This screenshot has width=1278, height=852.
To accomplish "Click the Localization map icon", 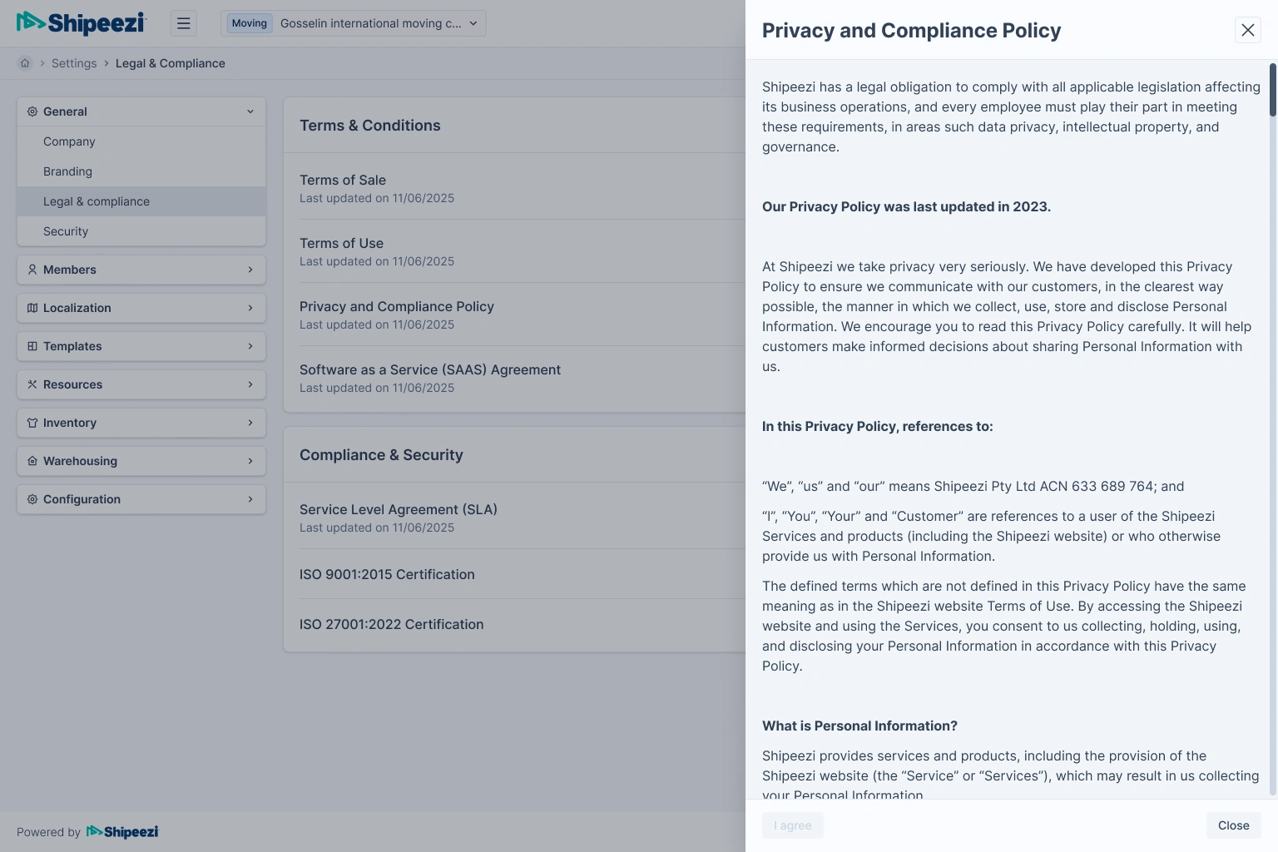I will pos(32,308).
